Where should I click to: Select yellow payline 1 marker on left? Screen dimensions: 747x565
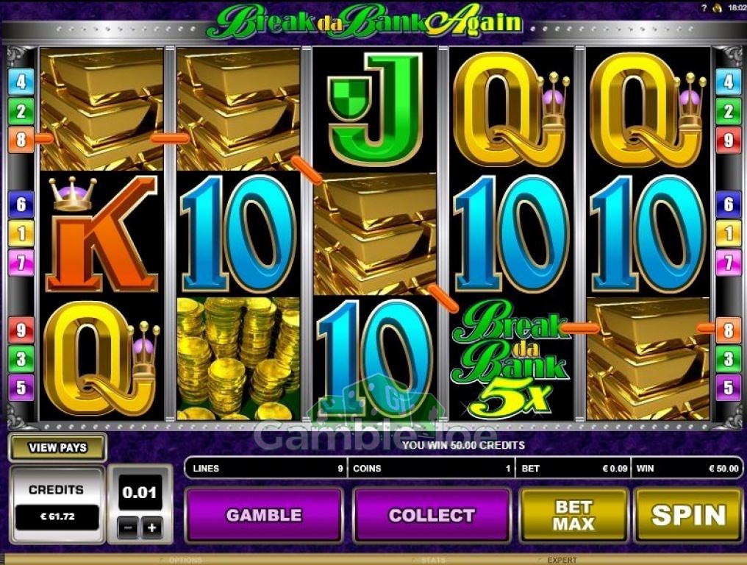tap(21, 233)
